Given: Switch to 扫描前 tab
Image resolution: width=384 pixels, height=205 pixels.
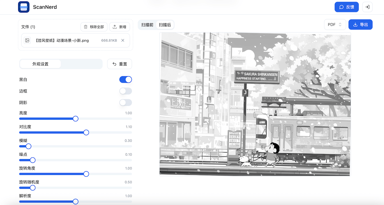Looking at the screenshot, I should click(147, 25).
